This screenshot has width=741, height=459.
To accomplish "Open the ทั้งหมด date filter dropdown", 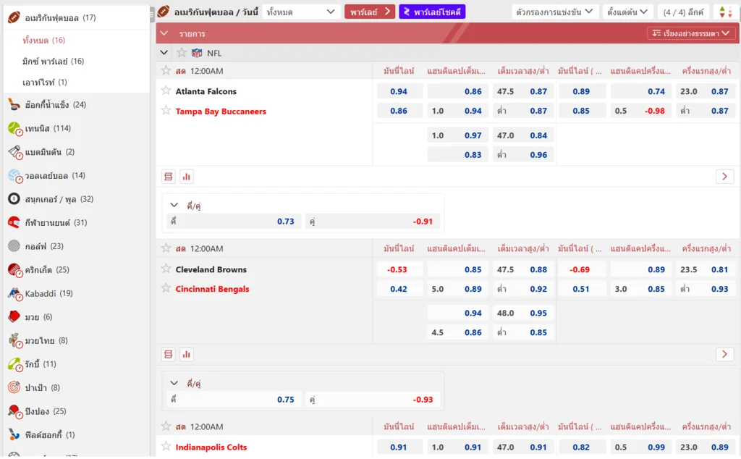I will [x=301, y=12].
